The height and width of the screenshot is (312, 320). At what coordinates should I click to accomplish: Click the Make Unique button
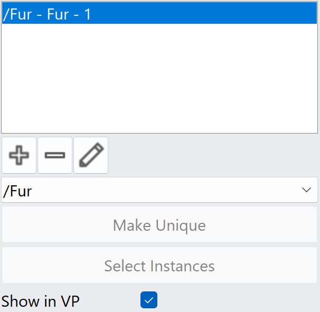pos(159,225)
